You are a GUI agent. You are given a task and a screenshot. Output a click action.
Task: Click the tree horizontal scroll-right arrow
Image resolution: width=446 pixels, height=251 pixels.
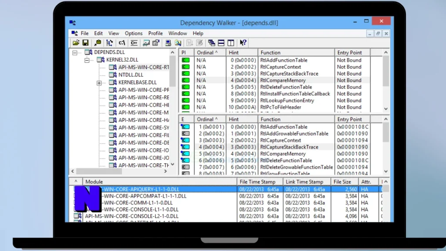click(x=166, y=171)
